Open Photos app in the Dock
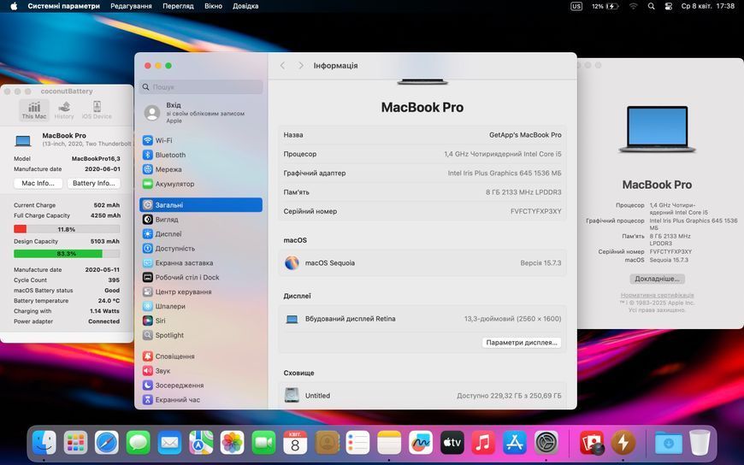The width and height of the screenshot is (744, 465). [x=232, y=443]
